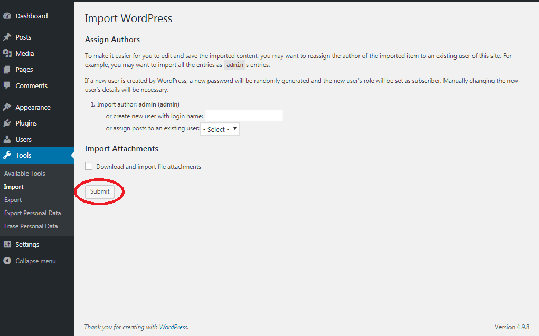Open Erase Personal Data page

point(31,226)
